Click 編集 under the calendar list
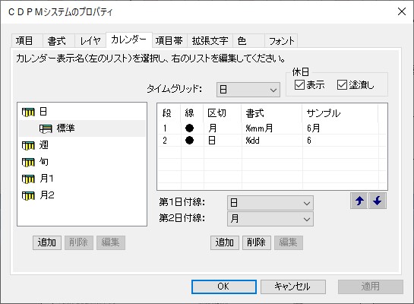This screenshot has width=414, height=304. pyautogui.click(x=111, y=242)
